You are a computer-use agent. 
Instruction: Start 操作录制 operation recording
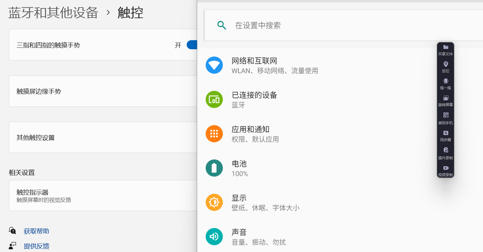[446, 153]
